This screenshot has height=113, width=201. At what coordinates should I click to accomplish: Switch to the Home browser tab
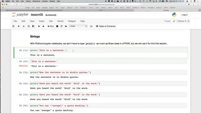point(101,10)
